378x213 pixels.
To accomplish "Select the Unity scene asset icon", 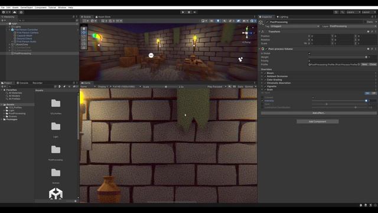I will [56, 193].
